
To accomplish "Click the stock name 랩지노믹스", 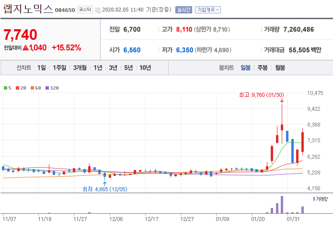I will 28,9.
